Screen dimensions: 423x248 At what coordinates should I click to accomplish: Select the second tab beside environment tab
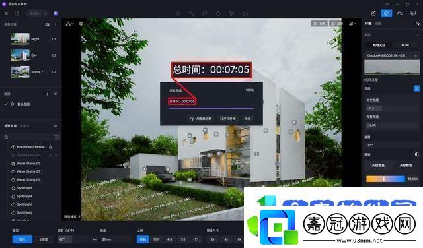[x=378, y=24]
